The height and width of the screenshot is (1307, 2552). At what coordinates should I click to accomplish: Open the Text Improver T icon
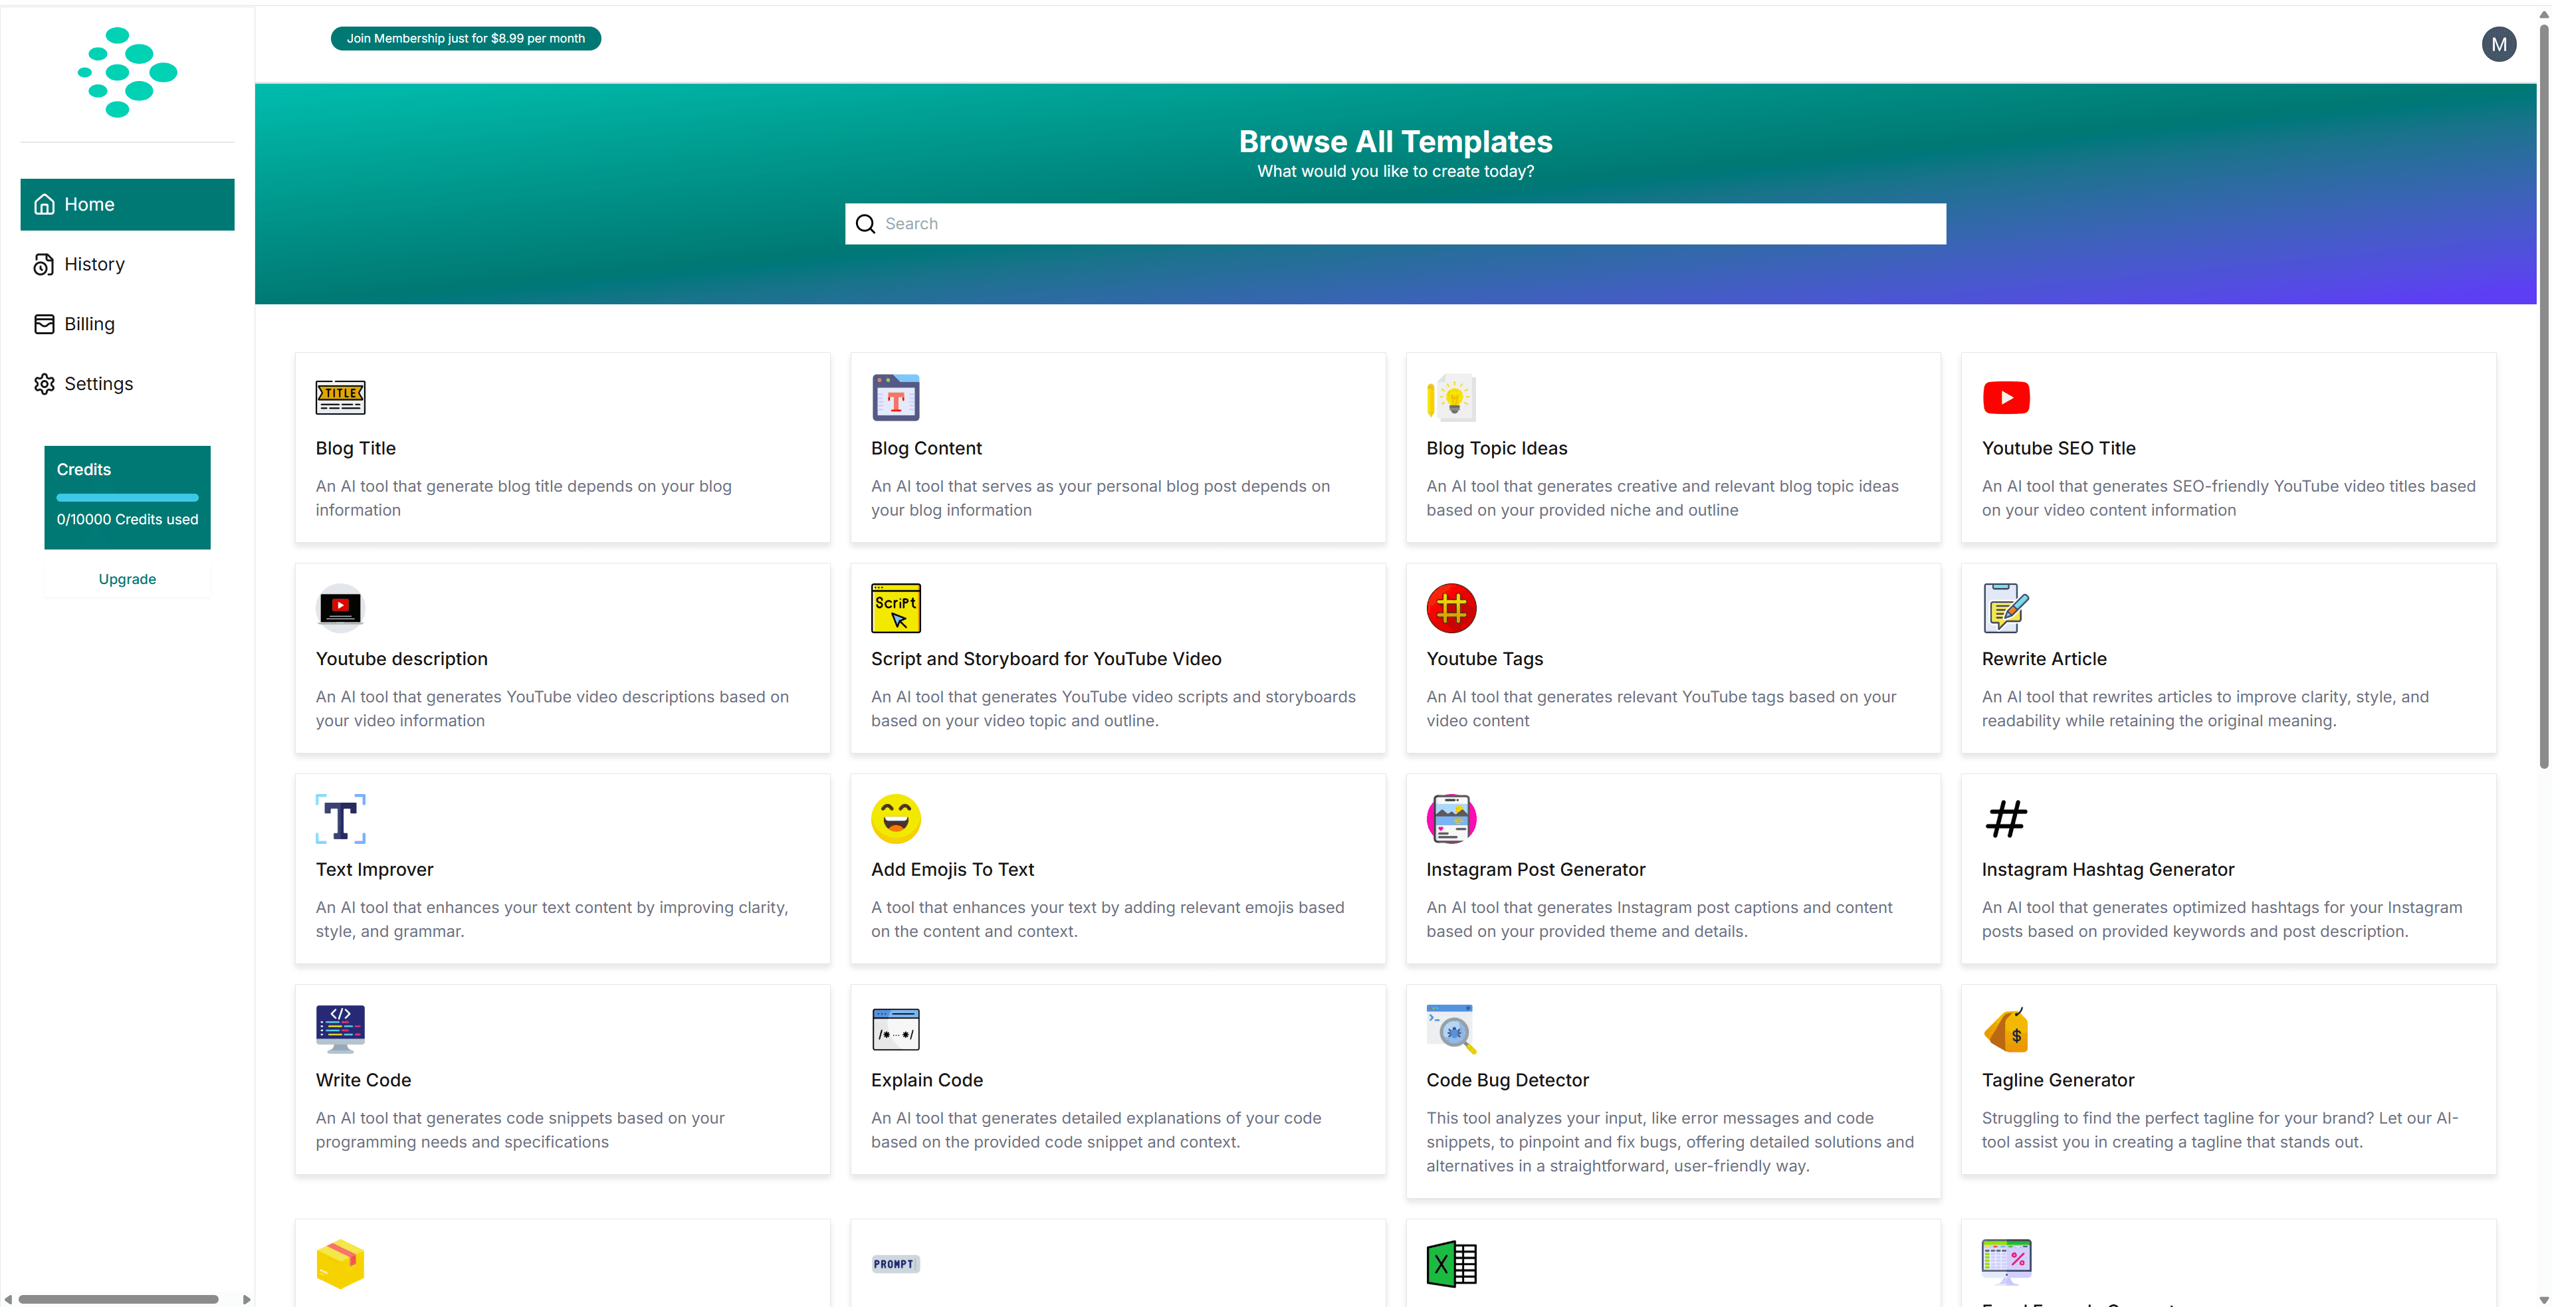click(340, 819)
